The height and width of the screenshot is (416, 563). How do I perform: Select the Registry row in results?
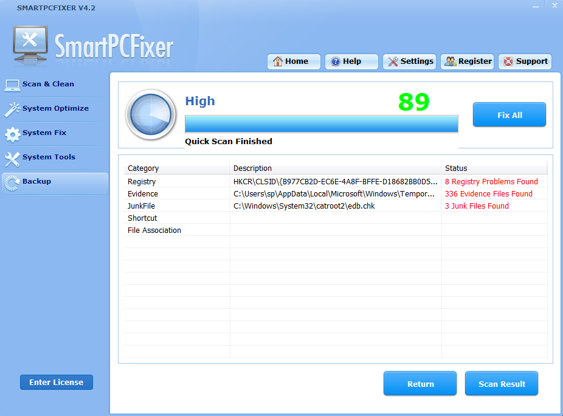pos(142,182)
